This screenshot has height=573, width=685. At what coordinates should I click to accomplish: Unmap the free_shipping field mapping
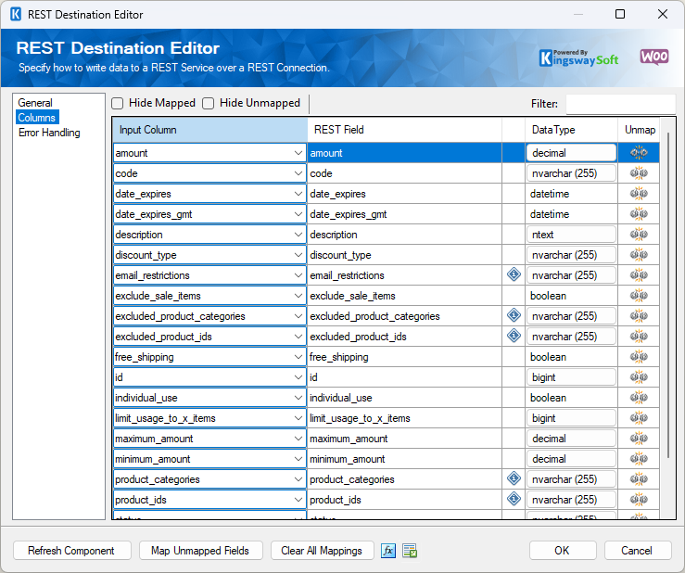click(x=639, y=357)
